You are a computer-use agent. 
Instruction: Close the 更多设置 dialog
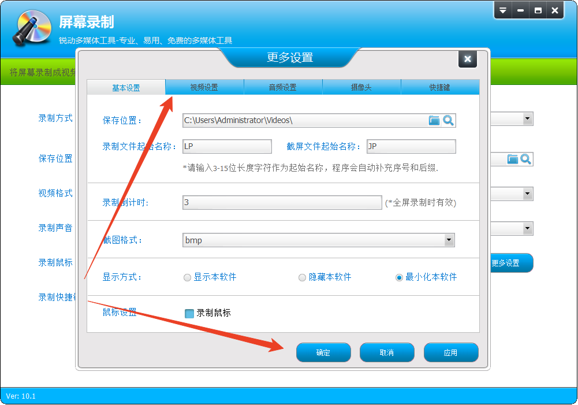click(467, 59)
